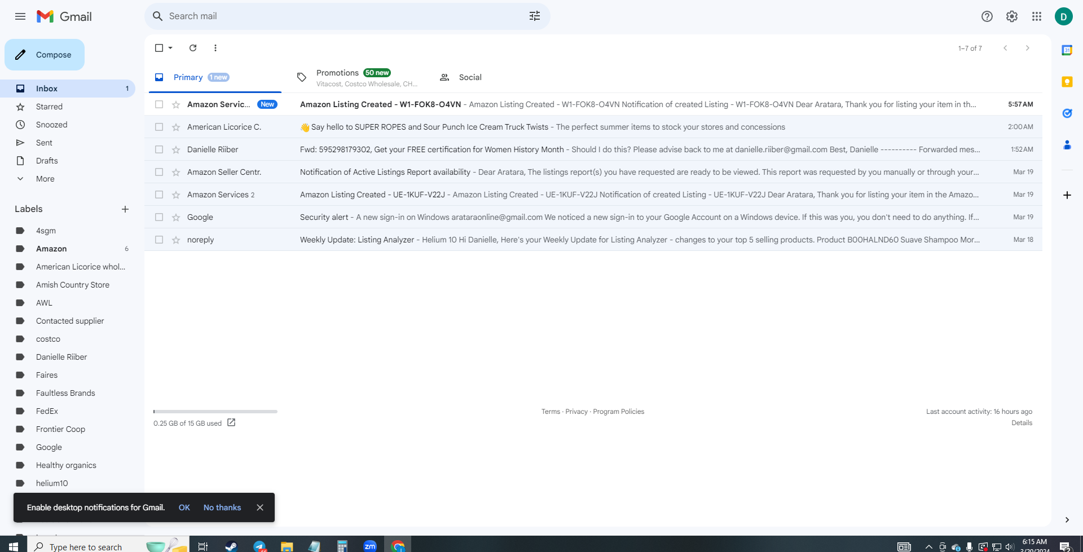
Task: Open the Google account avatar
Action: pos(1064,16)
